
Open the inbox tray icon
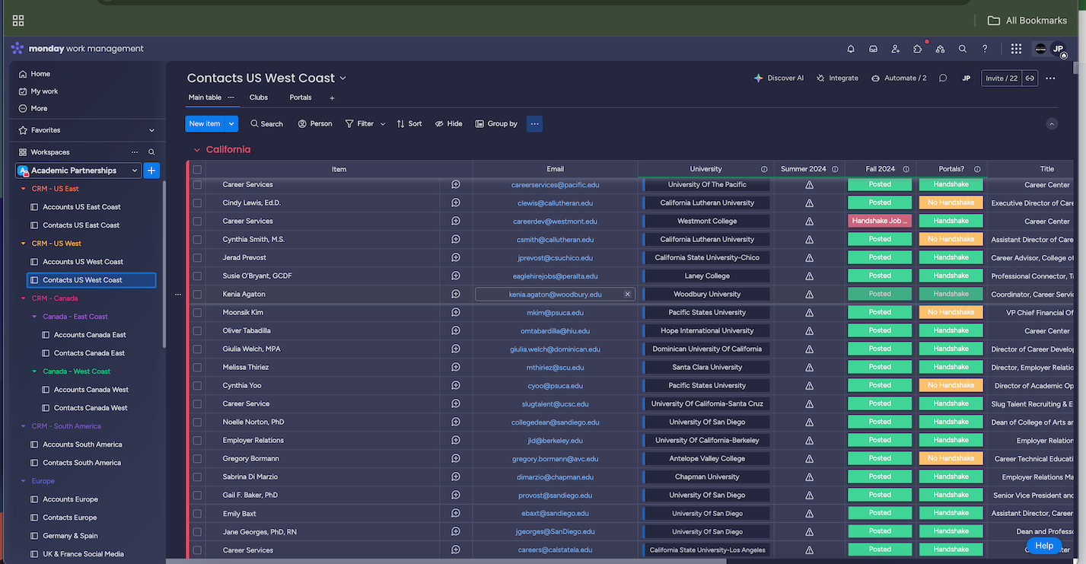(874, 49)
